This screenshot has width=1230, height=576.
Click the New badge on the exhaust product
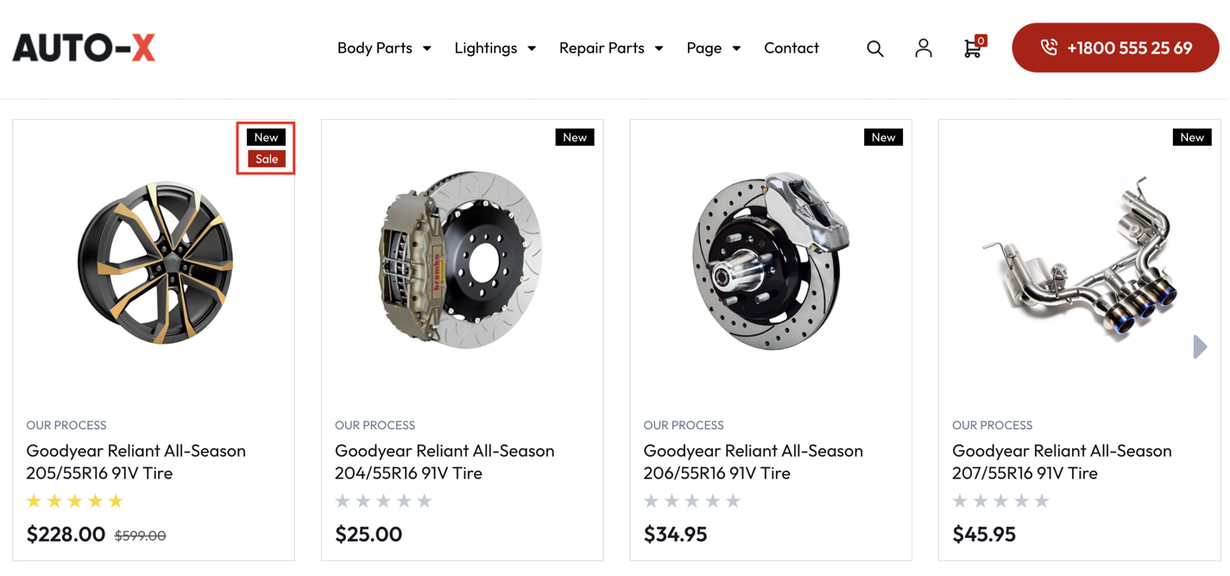point(1191,137)
